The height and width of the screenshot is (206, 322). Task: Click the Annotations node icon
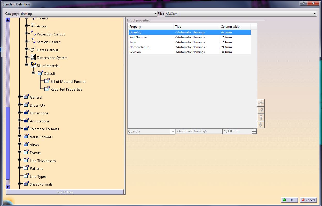click(x=26, y=120)
